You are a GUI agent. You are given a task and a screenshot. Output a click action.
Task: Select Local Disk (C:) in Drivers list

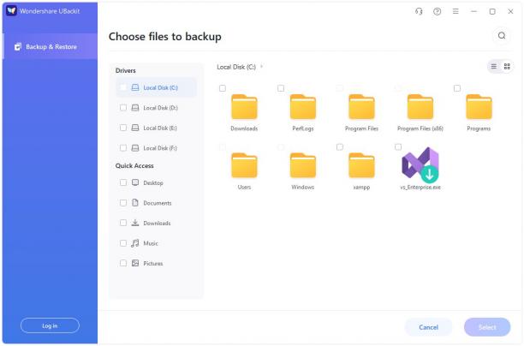coord(156,87)
